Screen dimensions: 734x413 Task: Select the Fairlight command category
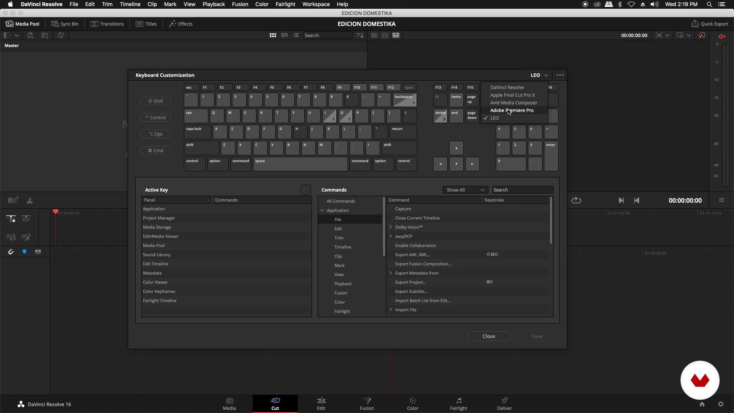(x=342, y=311)
